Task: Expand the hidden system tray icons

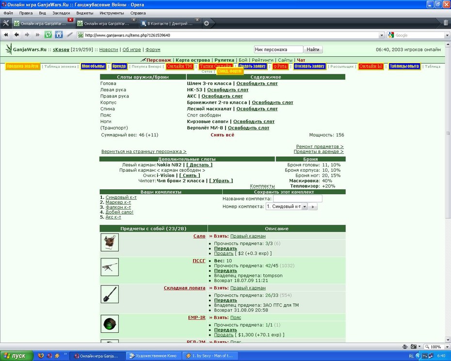Action: tap(418, 356)
